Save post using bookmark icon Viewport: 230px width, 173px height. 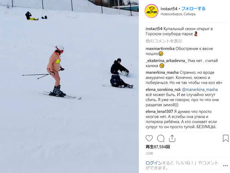click(226, 138)
